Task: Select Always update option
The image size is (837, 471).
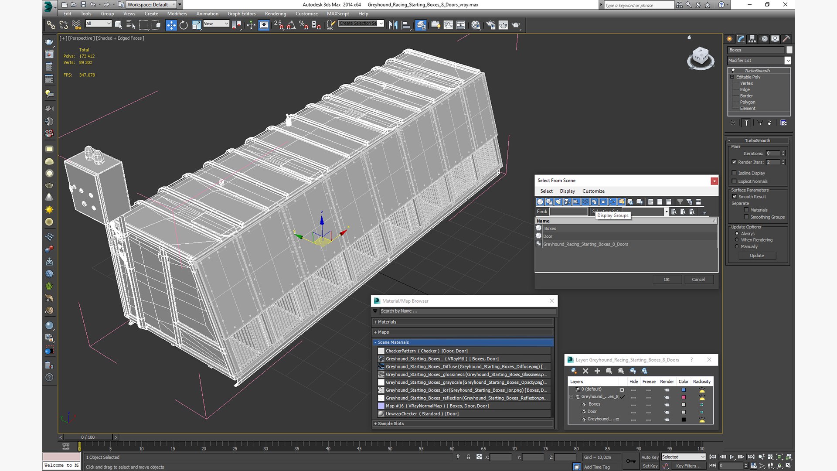Action: 737,234
